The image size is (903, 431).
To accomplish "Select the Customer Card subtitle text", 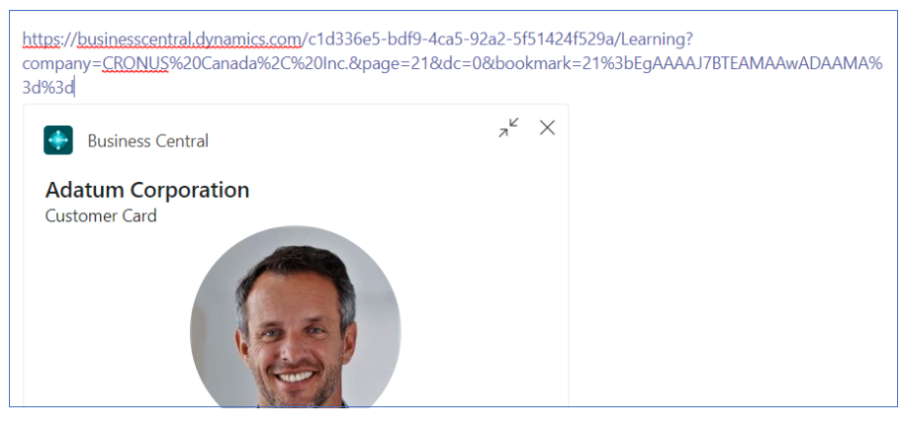I will tap(101, 215).
